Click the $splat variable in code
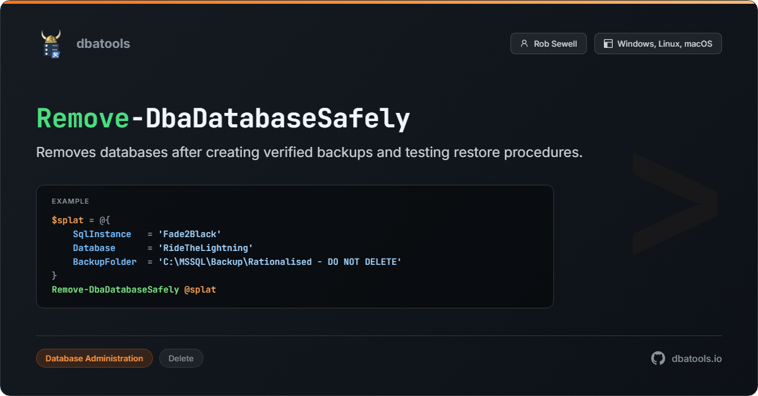The height and width of the screenshot is (396, 758). coord(68,220)
